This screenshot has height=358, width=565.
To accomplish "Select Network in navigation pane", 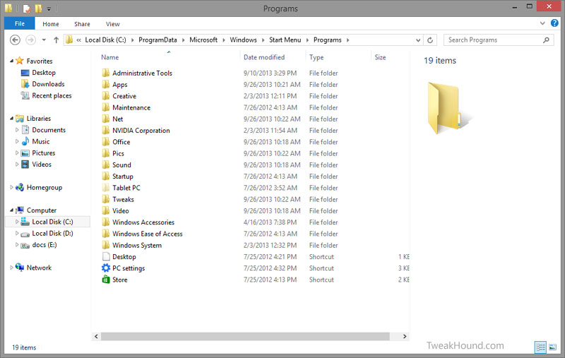I will 39,268.
